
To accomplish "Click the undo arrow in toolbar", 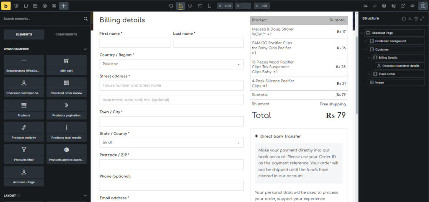I will (366, 6).
